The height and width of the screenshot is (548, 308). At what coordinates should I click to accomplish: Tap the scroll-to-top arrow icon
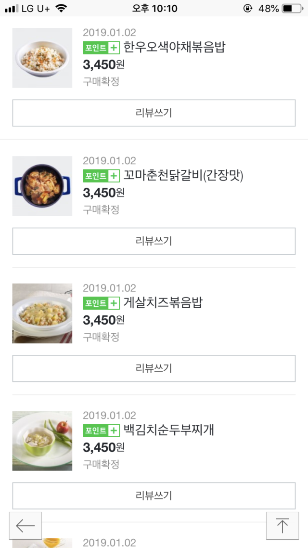pos(282,526)
